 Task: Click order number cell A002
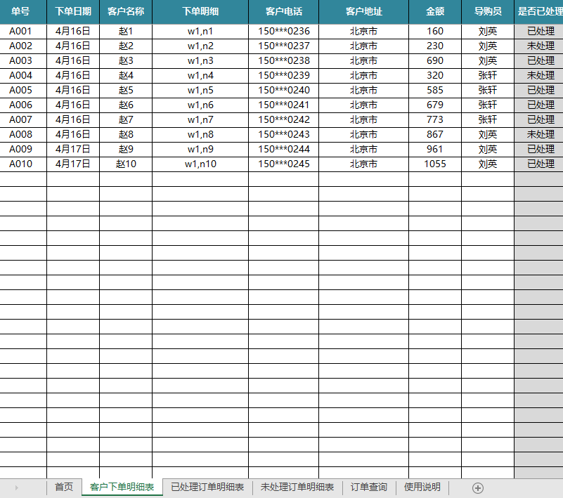tap(23, 46)
